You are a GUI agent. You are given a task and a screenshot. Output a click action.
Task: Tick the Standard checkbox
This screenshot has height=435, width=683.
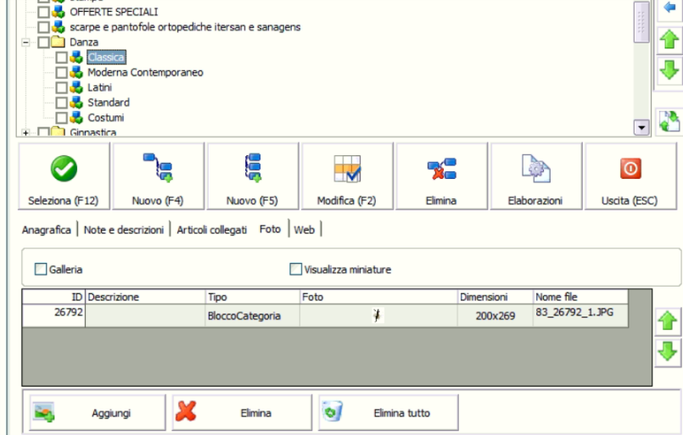(61, 103)
